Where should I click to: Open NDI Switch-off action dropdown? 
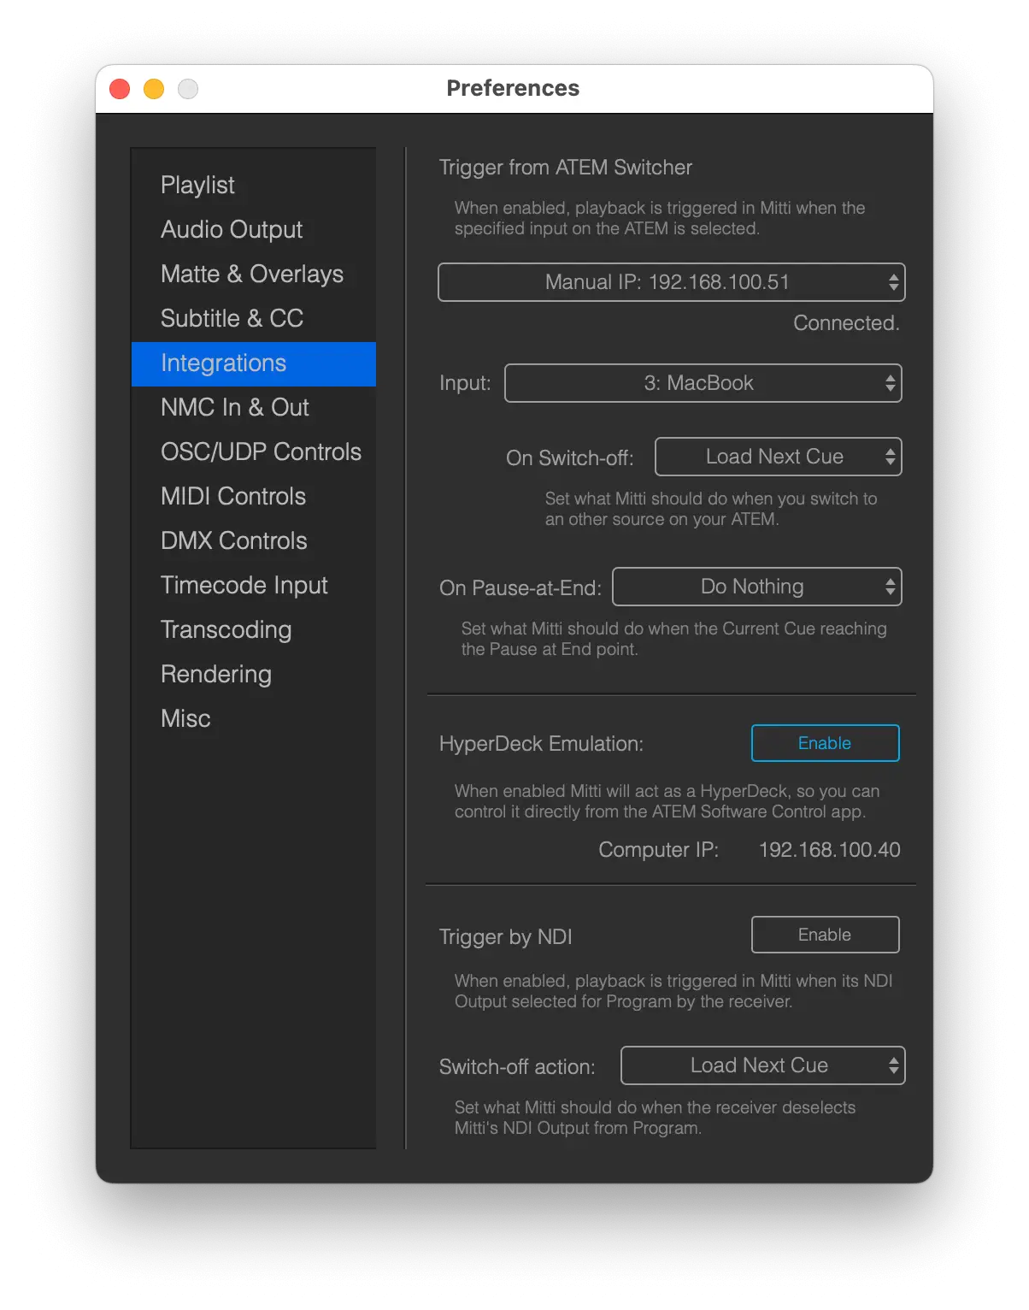coord(762,1065)
